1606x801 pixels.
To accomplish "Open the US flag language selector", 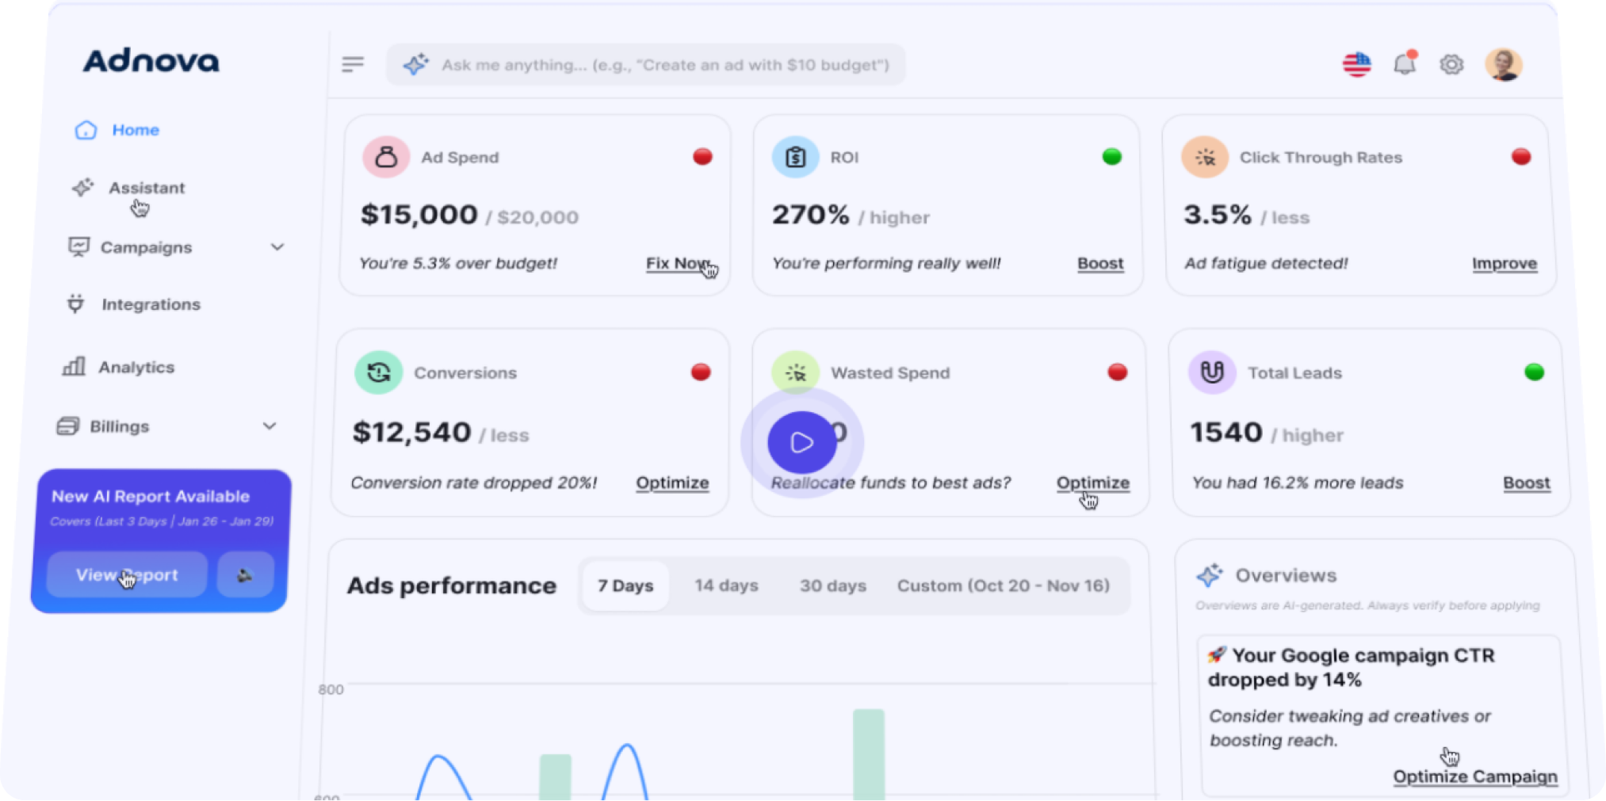I will click(x=1356, y=64).
